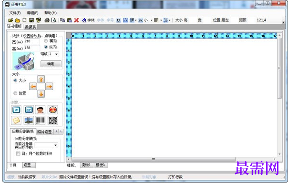Switch to the 证书模板 tab
This screenshot has height=183, width=288.
tap(14, 26)
